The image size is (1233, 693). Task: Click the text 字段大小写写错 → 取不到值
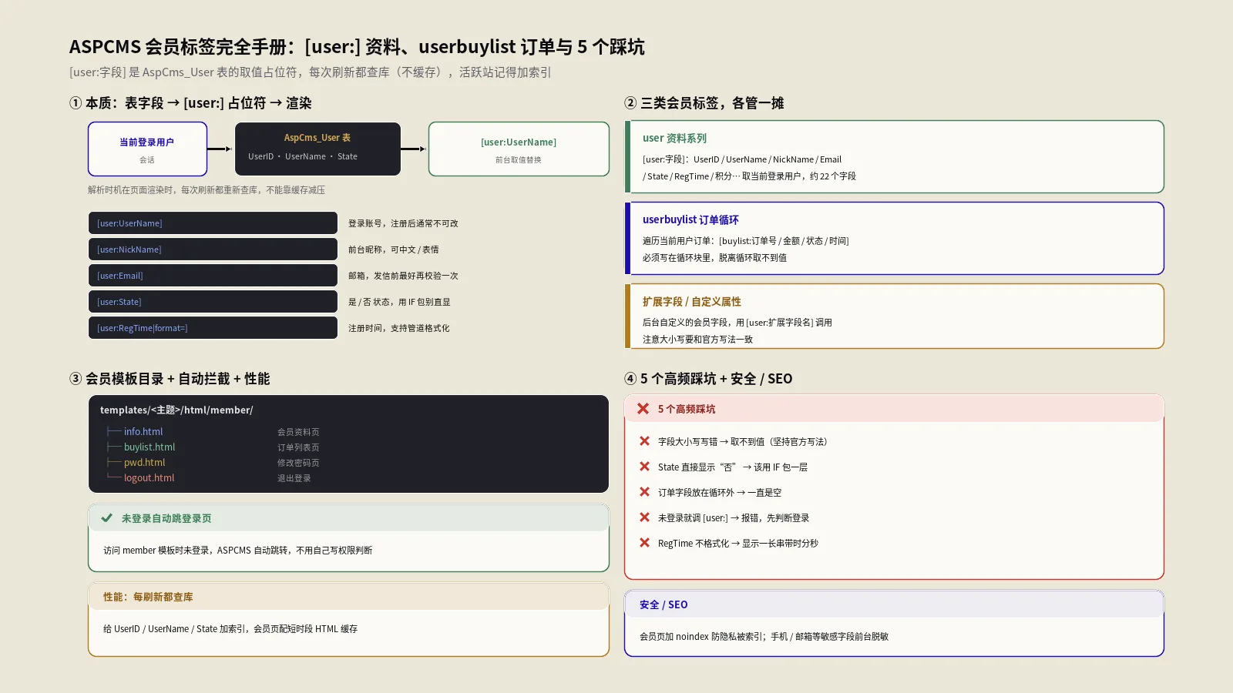tap(742, 442)
